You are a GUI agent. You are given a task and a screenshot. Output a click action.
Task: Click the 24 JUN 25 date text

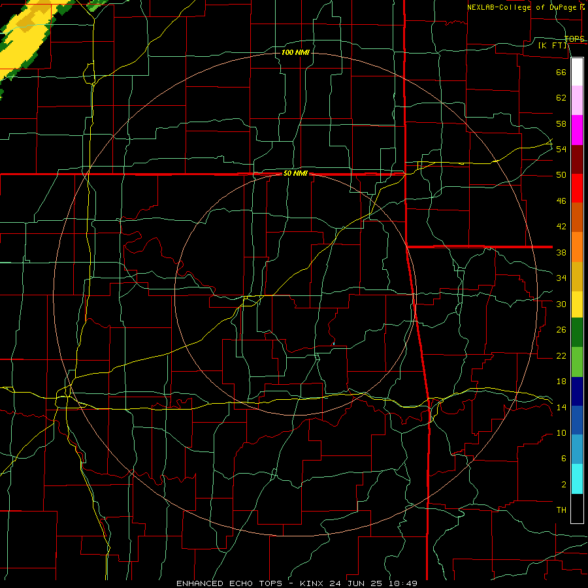(x=356, y=583)
